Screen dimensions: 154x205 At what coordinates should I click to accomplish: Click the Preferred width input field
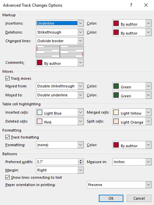(x=57, y=162)
